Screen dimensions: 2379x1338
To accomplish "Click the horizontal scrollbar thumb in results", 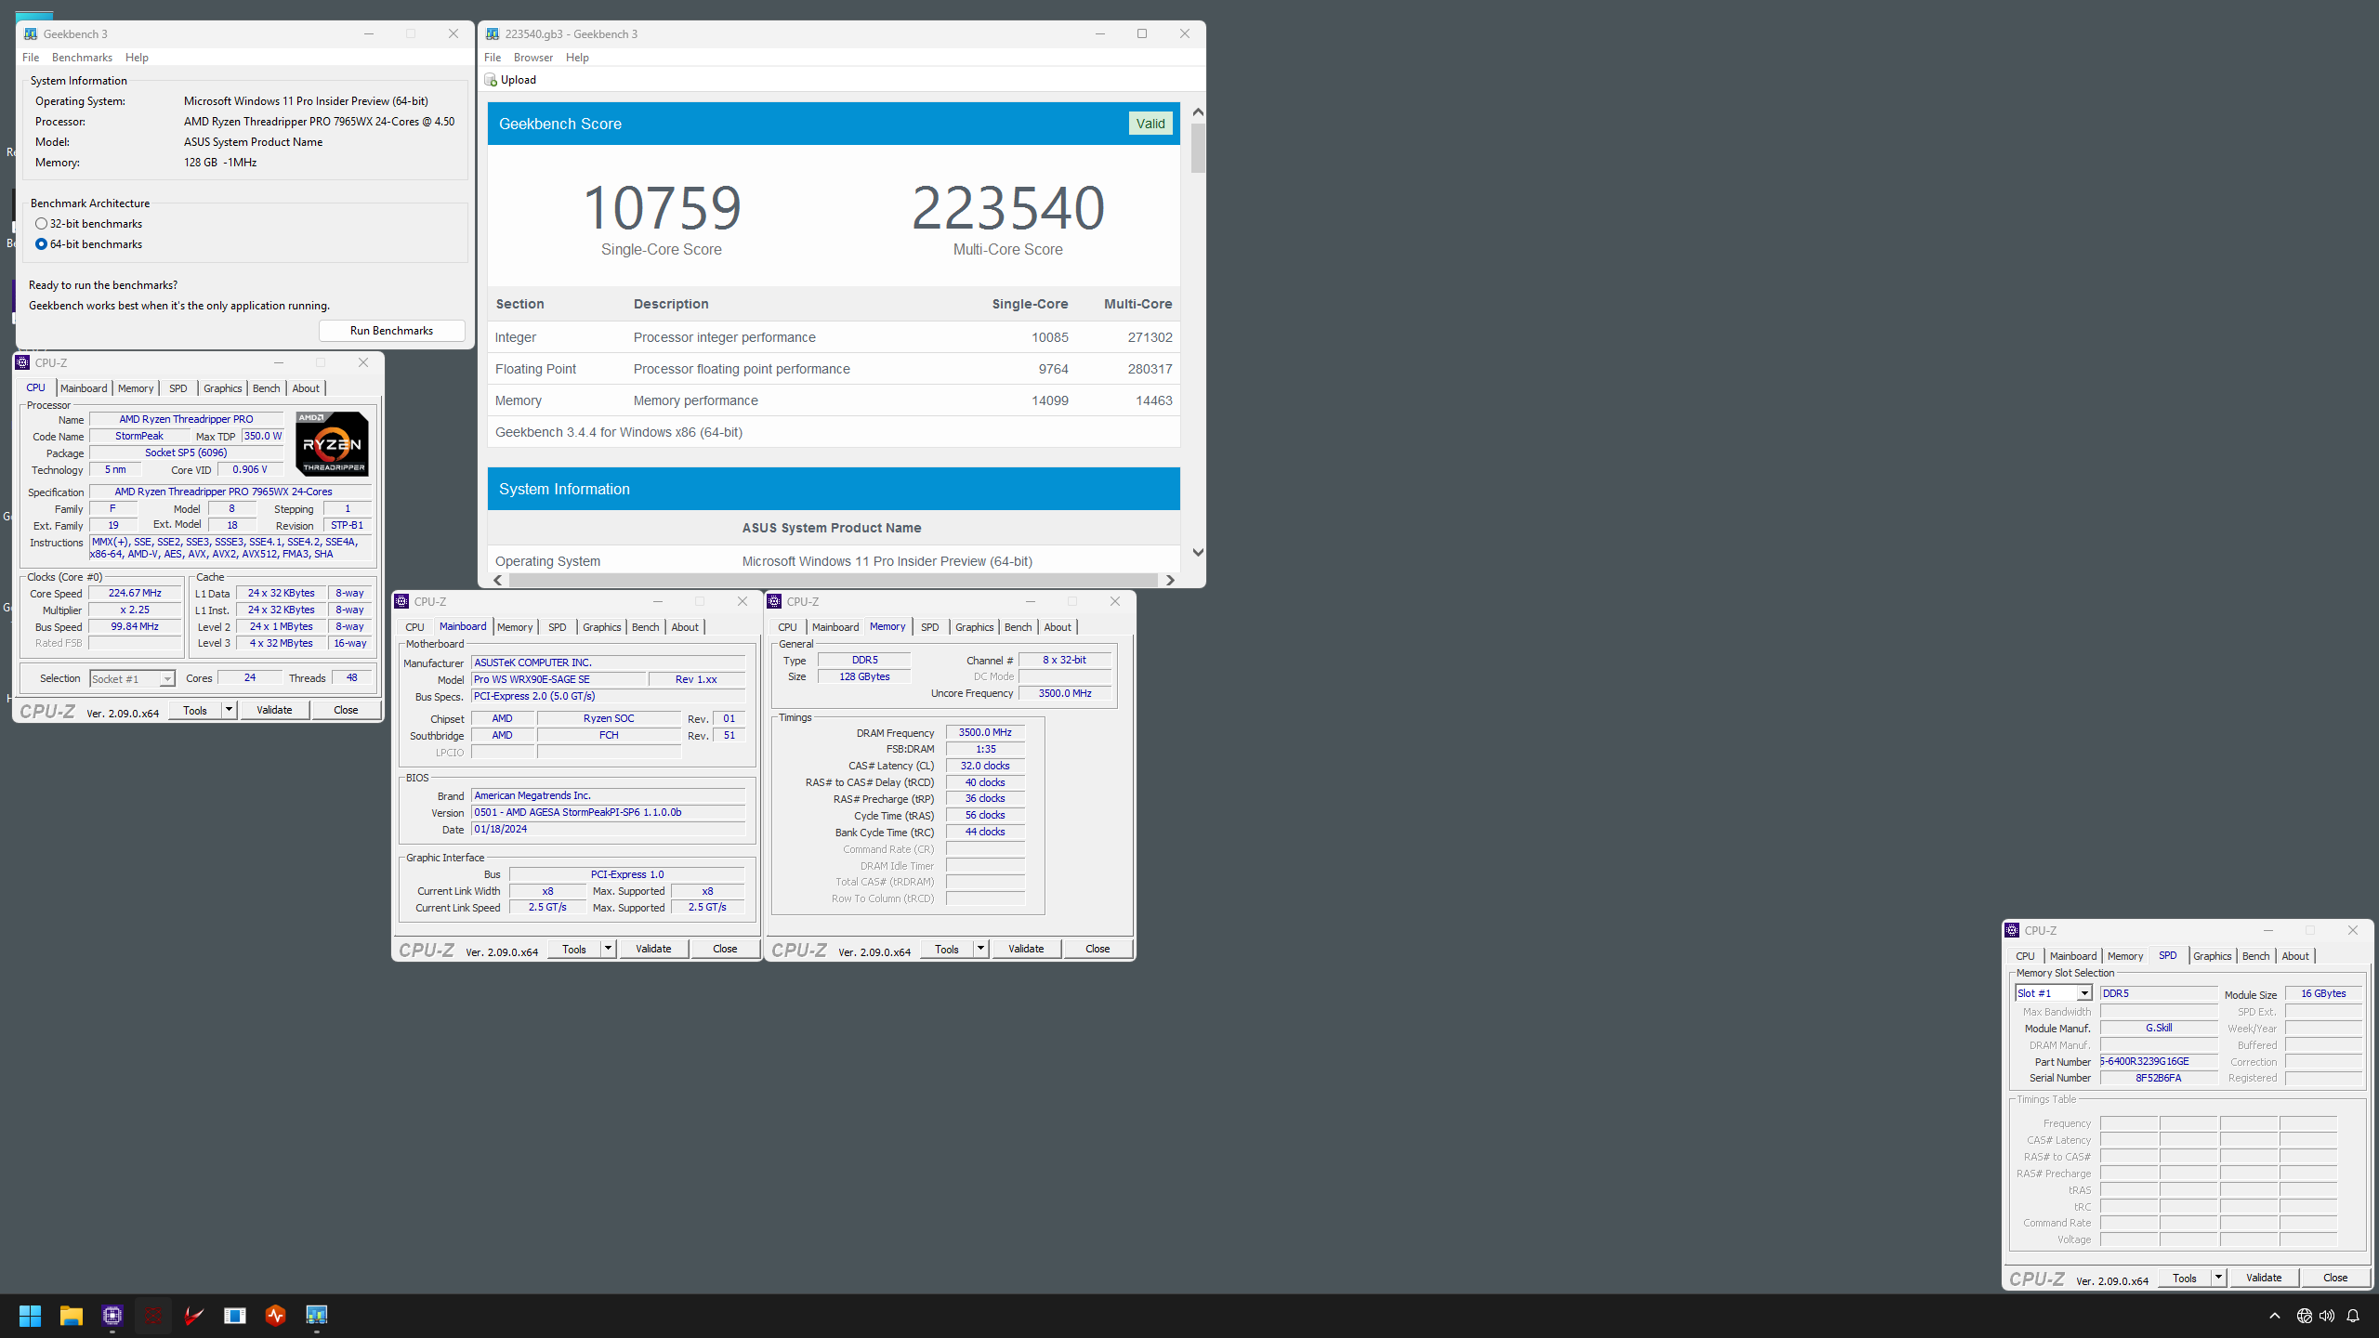I will 834,580.
